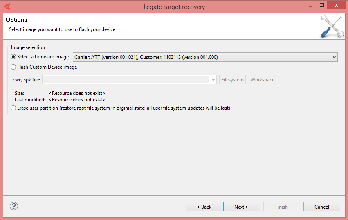This screenshot has height=220, width=348.
Task: Click the Legato app icon in title bar
Action: click(7, 7)
